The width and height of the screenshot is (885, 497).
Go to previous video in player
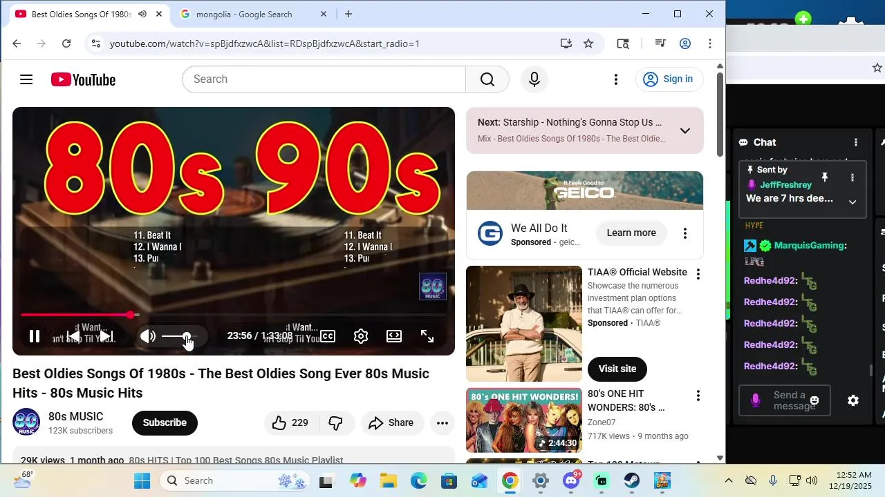(73, 336)
